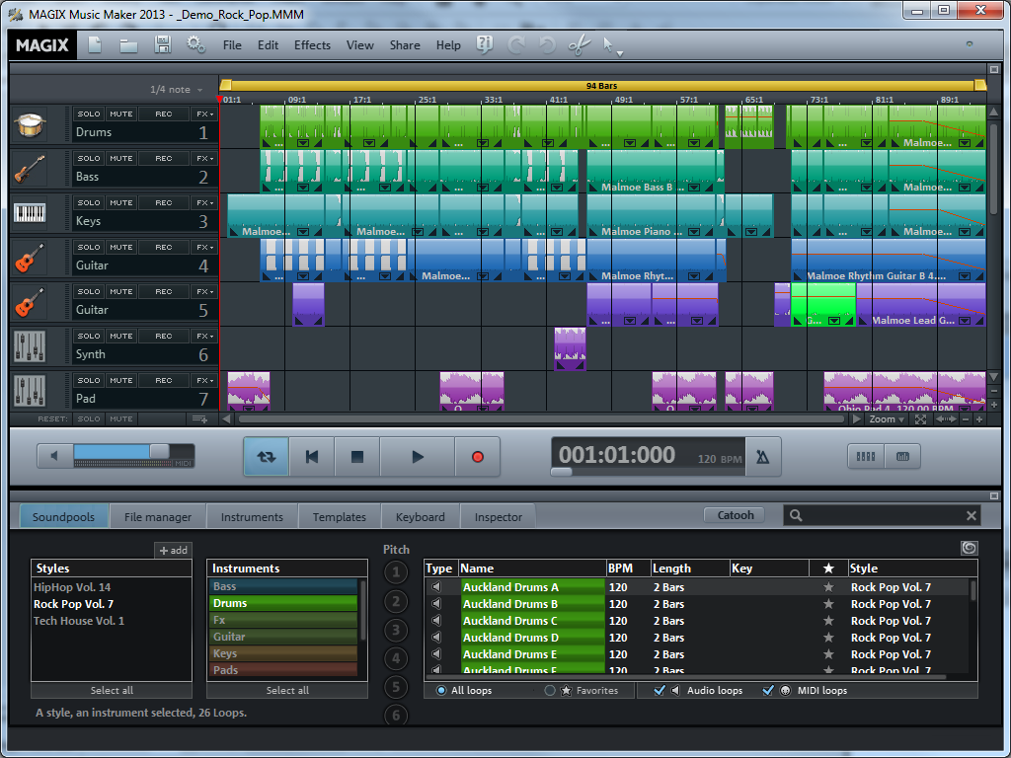Open the FX dropdown on Keys track
Viewport: 1011px width, 758px height.
[x=205, y=203]
